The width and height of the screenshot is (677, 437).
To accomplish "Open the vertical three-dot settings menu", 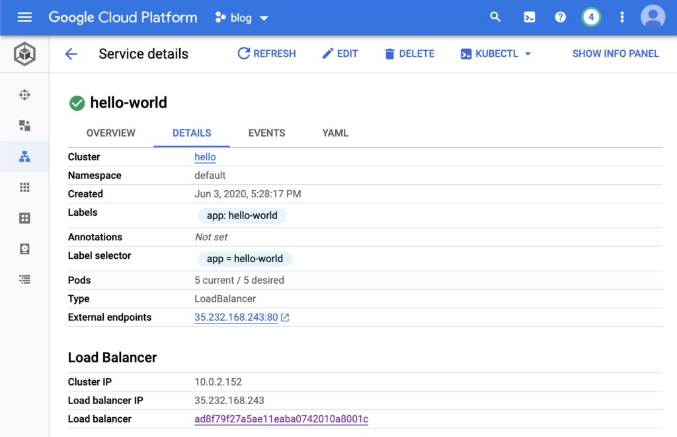I will click(621, 17).
